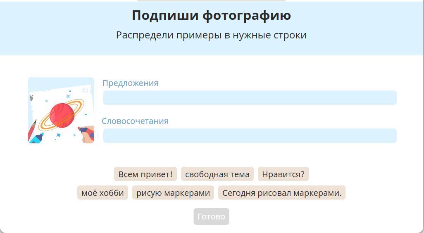The image size is (424, 233).
Task: Click the empty "Словосочетания" answer row
Action: [x=250, y=136]
